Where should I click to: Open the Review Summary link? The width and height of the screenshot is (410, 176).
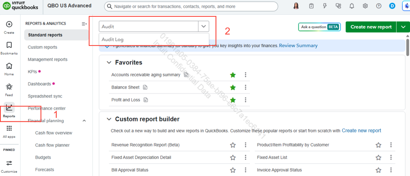click(298, 46)
